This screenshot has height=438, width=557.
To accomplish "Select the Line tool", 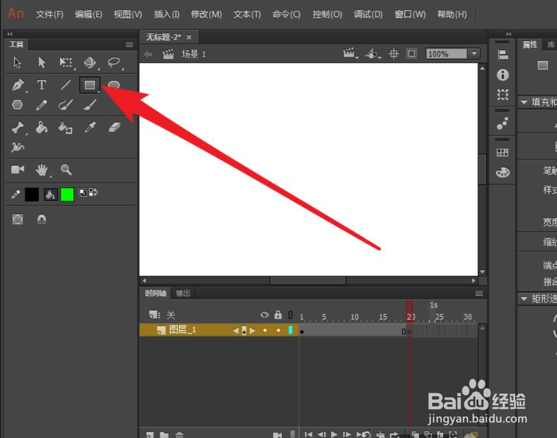I will click(x=65, y=85).
